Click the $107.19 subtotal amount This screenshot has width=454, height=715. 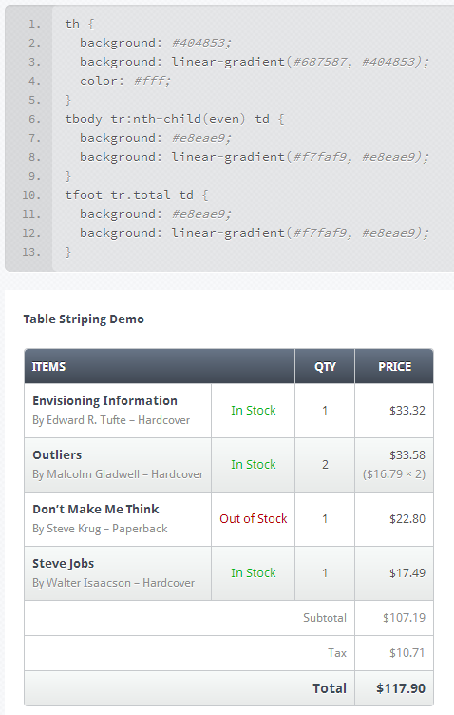click(x=404, y=618)
